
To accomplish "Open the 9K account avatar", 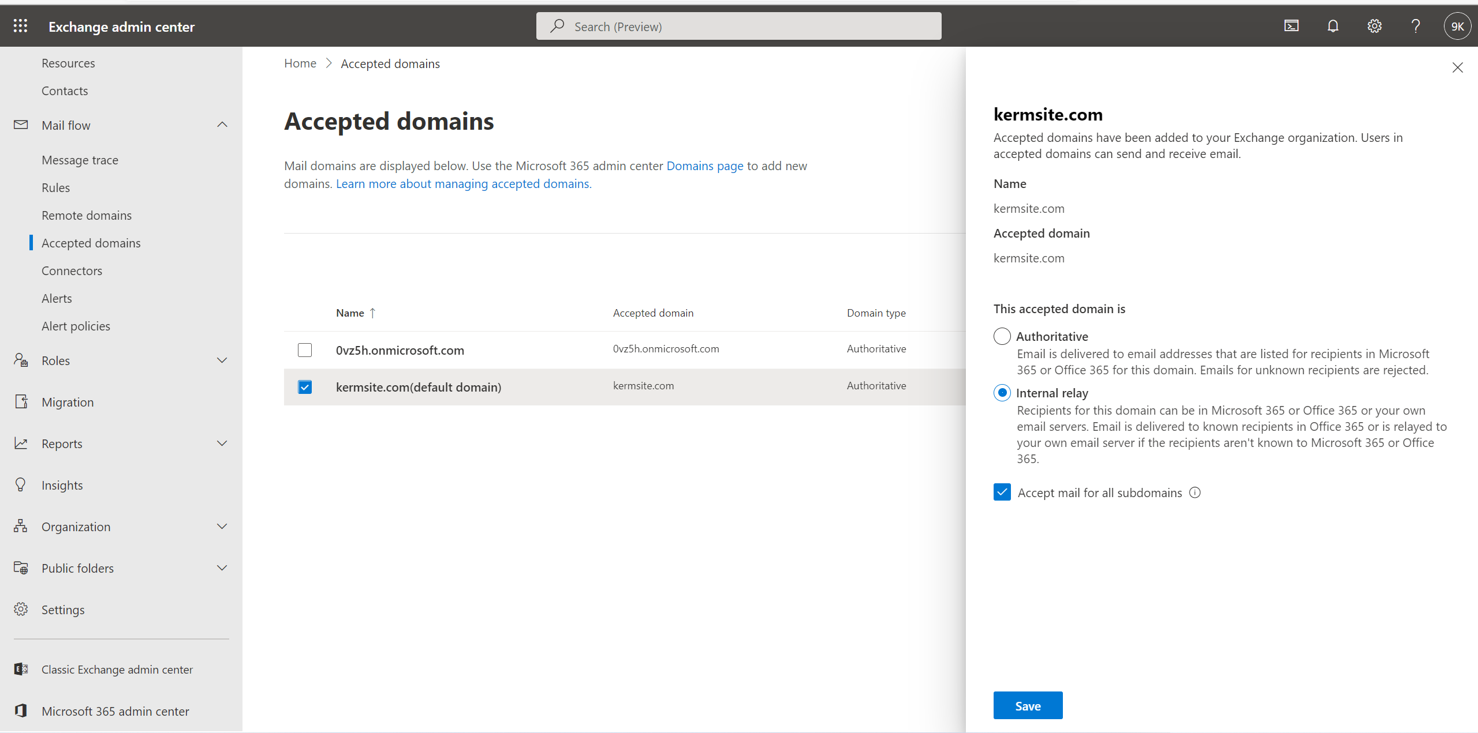I will 1457,26.
